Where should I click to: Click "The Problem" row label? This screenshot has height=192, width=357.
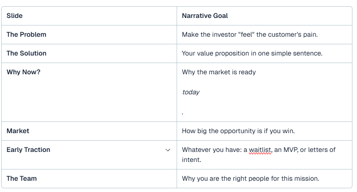(26, 35)
